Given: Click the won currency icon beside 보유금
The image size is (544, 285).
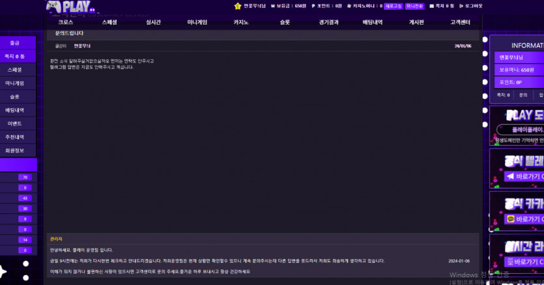Looking at the screenshot, I should [x=272, y=6].
